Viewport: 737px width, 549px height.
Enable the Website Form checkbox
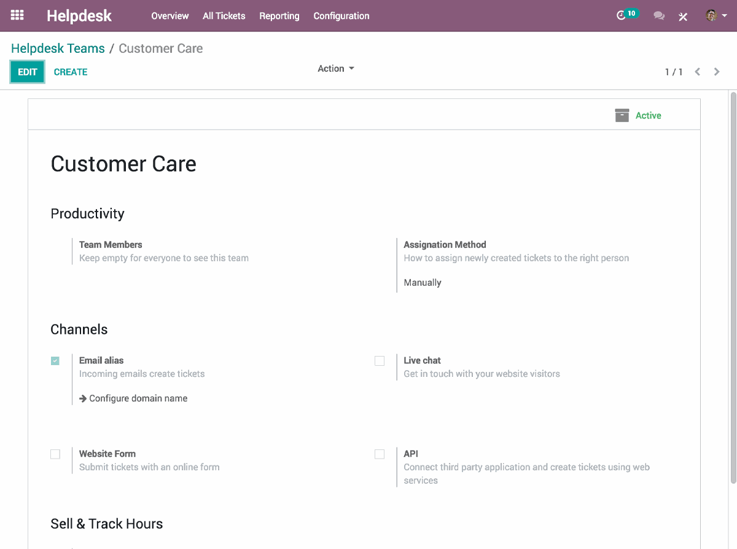(x=55, y=454)
